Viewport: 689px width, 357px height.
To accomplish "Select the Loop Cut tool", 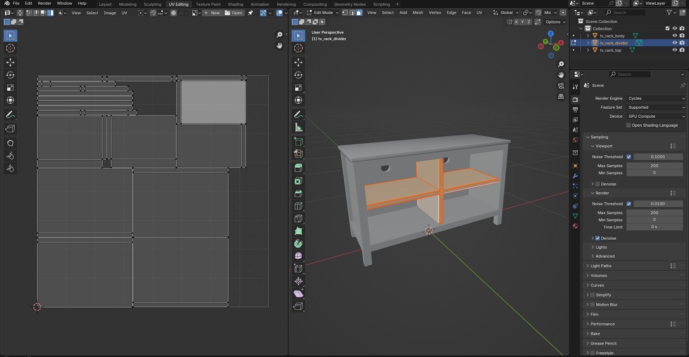I will point(298,206).
